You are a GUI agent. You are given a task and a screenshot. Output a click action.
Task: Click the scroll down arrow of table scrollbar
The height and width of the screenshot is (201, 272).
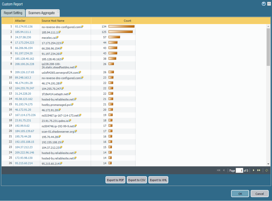(268, 164)
